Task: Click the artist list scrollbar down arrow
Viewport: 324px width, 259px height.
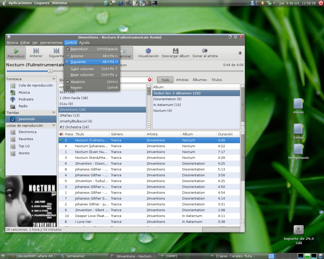Action: (149, 127)
